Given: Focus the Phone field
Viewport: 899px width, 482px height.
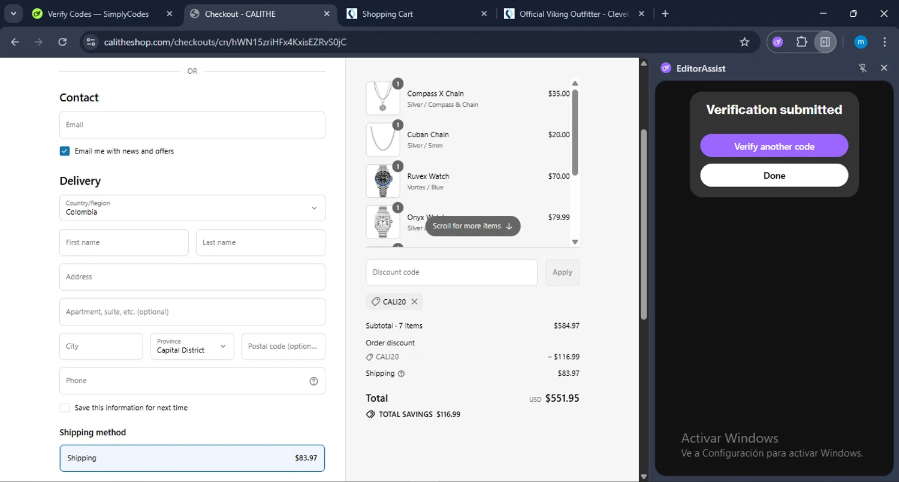Looking at the screenshot, I should [x=192, y=381].
